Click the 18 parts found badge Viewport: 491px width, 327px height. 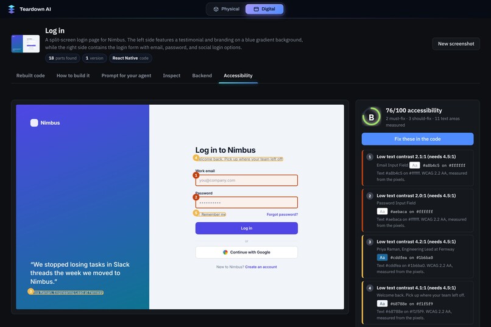pos(63,58)
